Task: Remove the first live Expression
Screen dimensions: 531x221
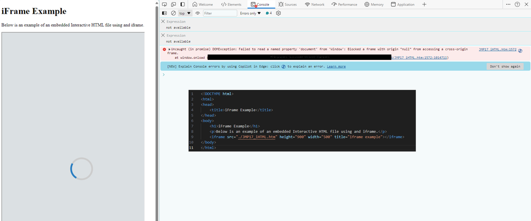Action: click(x=163, y=21)
